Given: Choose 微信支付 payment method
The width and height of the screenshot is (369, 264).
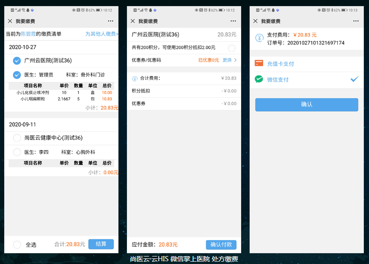Looking at the screenshot, I should pos(307,80).
